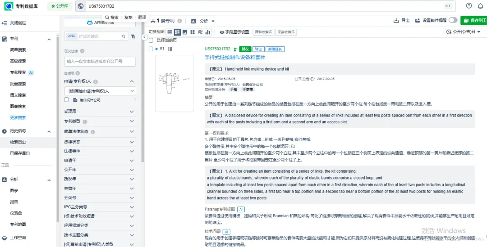Collapse the 申请(专利权)人 filter section
The width and height of the screenshot is (487, 247).
(x=132, y=81)
